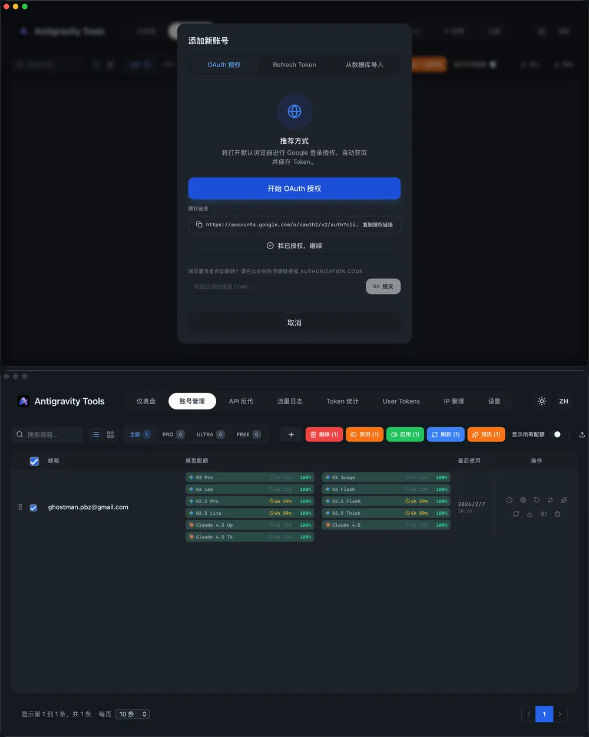Open the User Tokens tab
589x737 pixels.
tap(401, 401)
